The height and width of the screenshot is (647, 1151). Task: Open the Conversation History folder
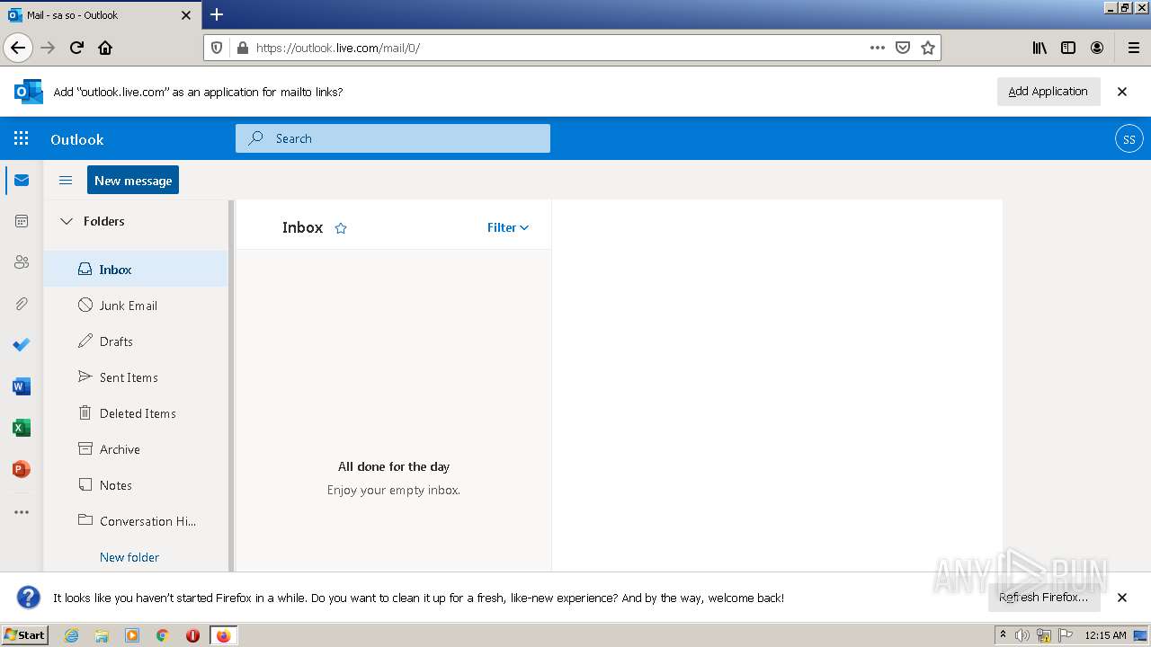136,521
